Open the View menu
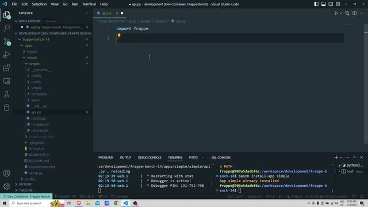The height and width of the screenshot is (207, 368). pos(55,4)
